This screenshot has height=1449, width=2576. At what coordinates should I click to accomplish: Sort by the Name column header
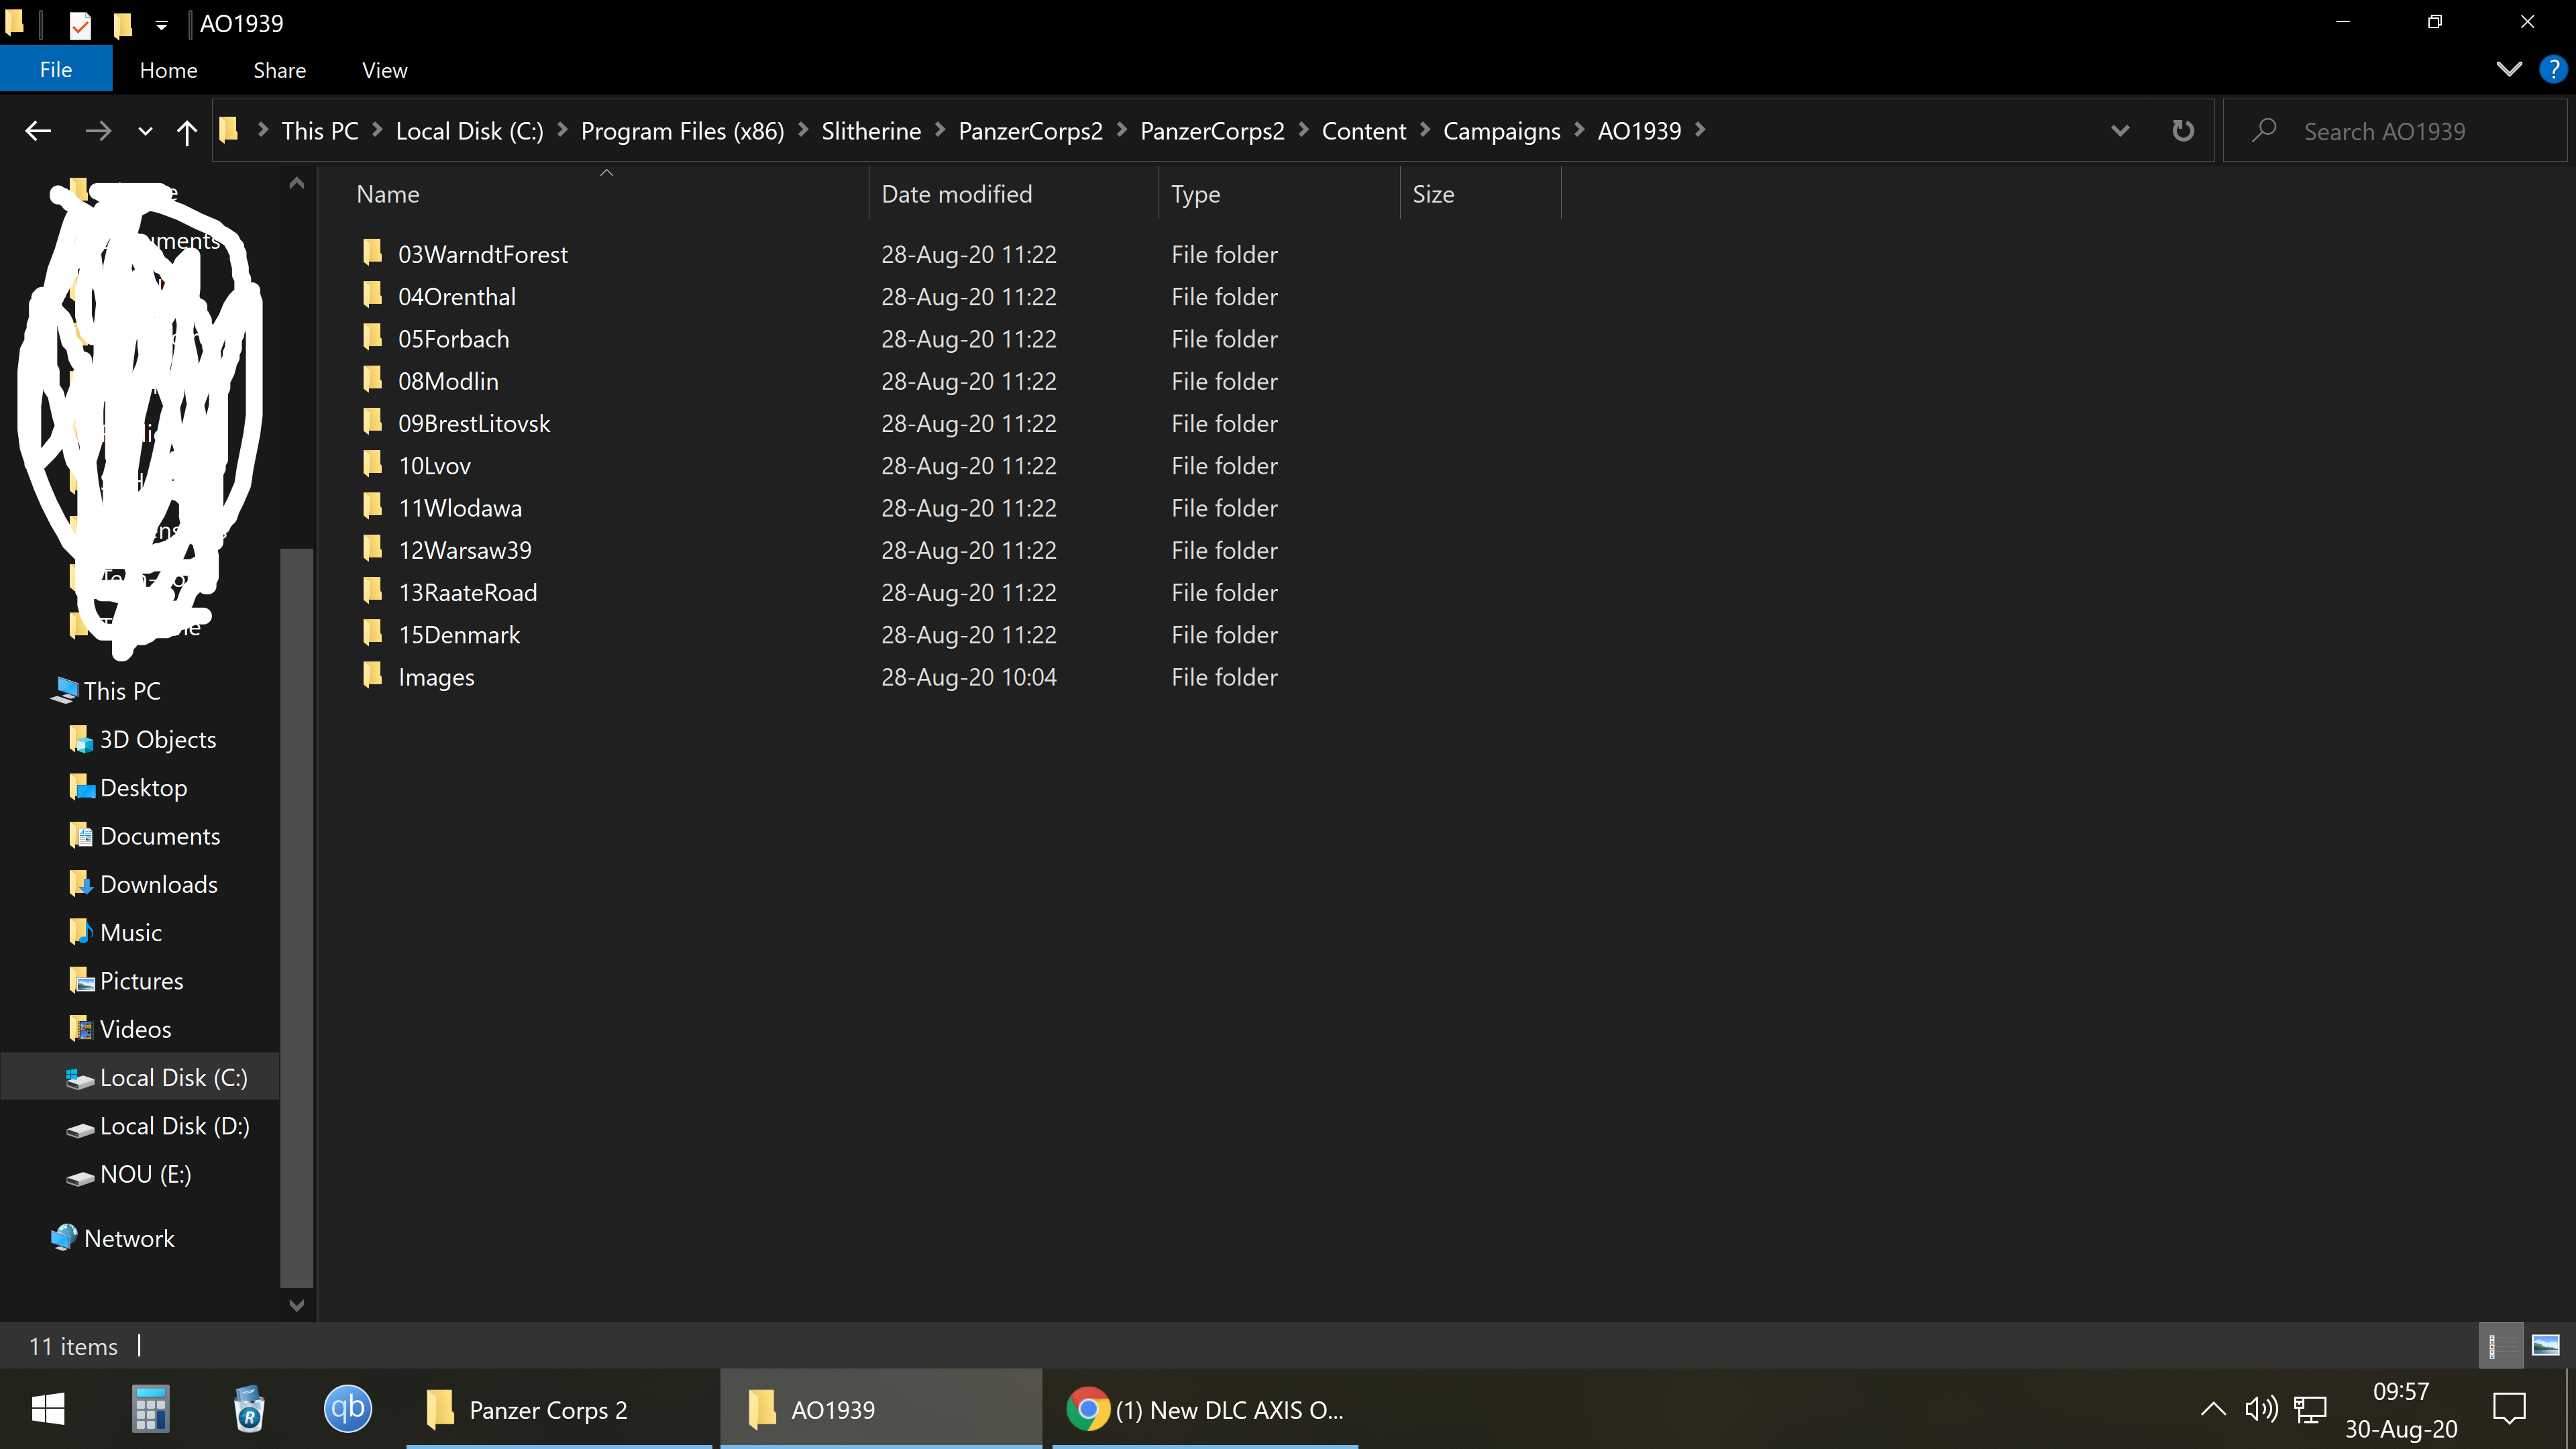tap(607, 194)
